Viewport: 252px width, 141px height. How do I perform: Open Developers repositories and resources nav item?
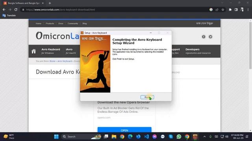pyautogui.click(x=198, y=51)
